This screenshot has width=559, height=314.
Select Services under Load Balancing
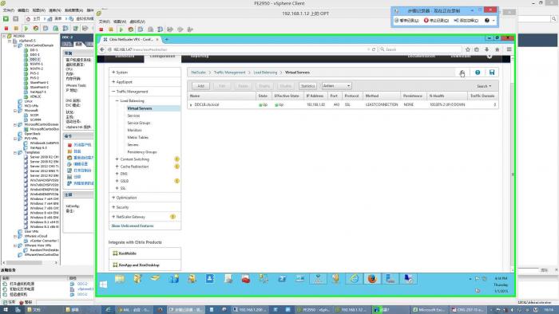pos(133,116)
